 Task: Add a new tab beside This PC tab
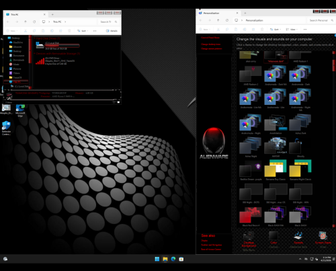pyautogui.click(x=52, y=14)
